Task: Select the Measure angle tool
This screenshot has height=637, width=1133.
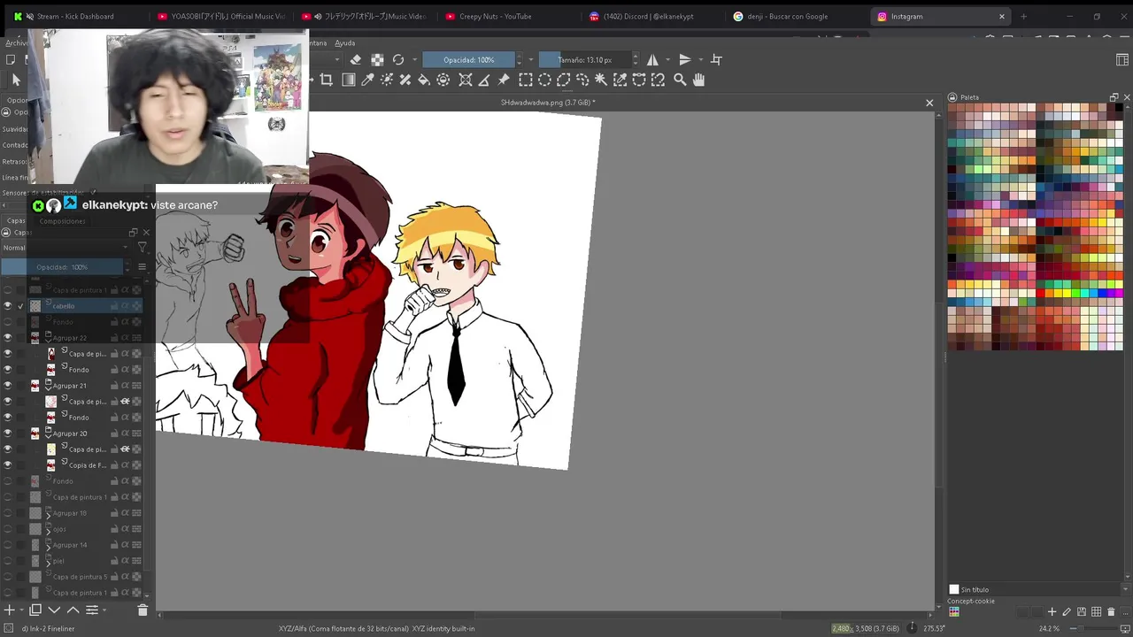Action: pyautogui.click(x=484, y=80)
